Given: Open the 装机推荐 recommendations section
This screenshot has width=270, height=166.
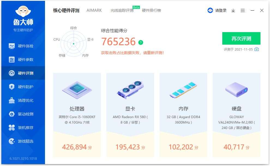Looking at the screenshot, I should pyautogui.click(x=23, y=127).
